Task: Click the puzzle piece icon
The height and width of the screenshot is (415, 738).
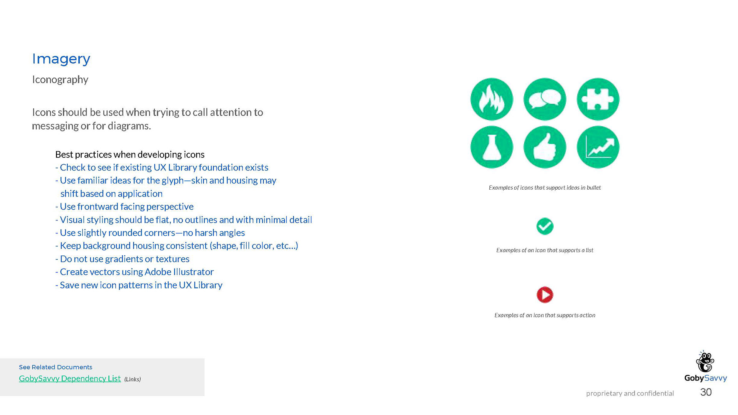Action: click(598, 99)
